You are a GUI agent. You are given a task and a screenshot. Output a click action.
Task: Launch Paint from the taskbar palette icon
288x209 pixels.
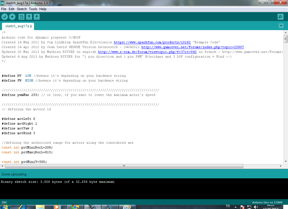[x=127, y=207]
